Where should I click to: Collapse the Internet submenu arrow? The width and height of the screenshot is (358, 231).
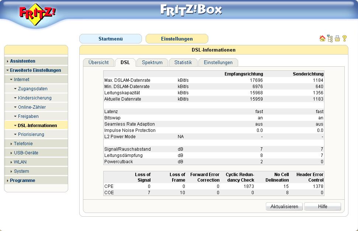click(11, 80)
